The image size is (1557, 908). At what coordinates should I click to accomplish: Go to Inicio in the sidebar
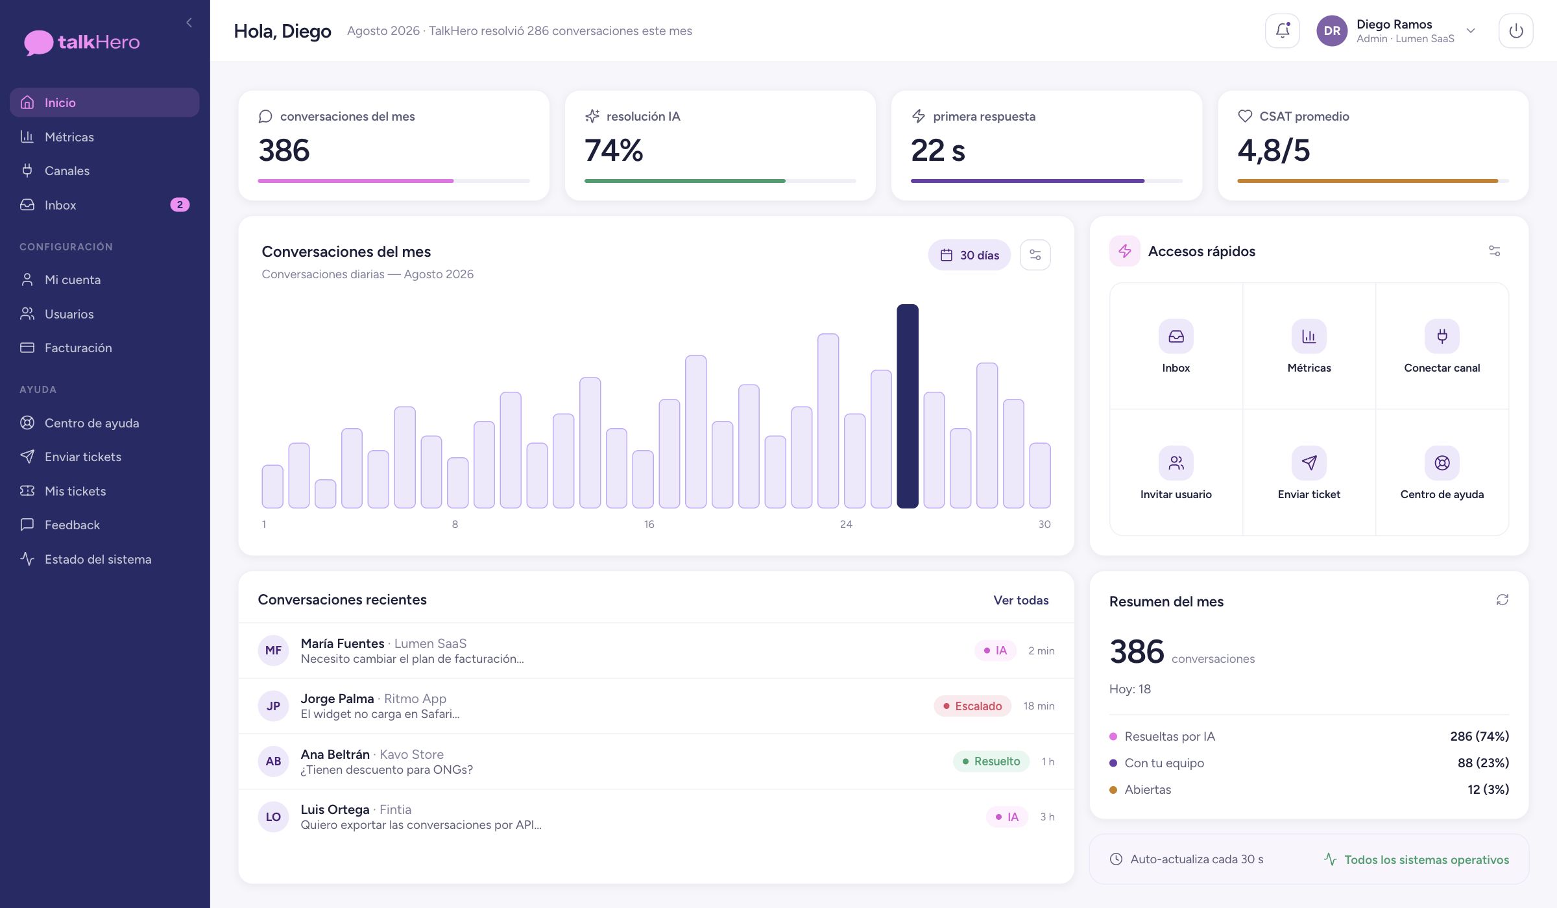tap(104, 102)
